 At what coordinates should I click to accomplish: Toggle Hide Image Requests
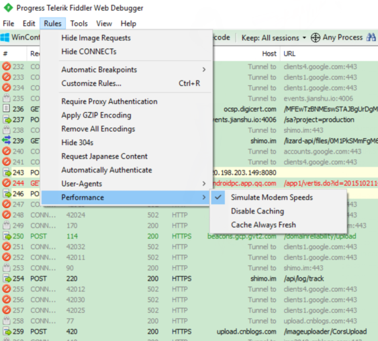[126, 38]
